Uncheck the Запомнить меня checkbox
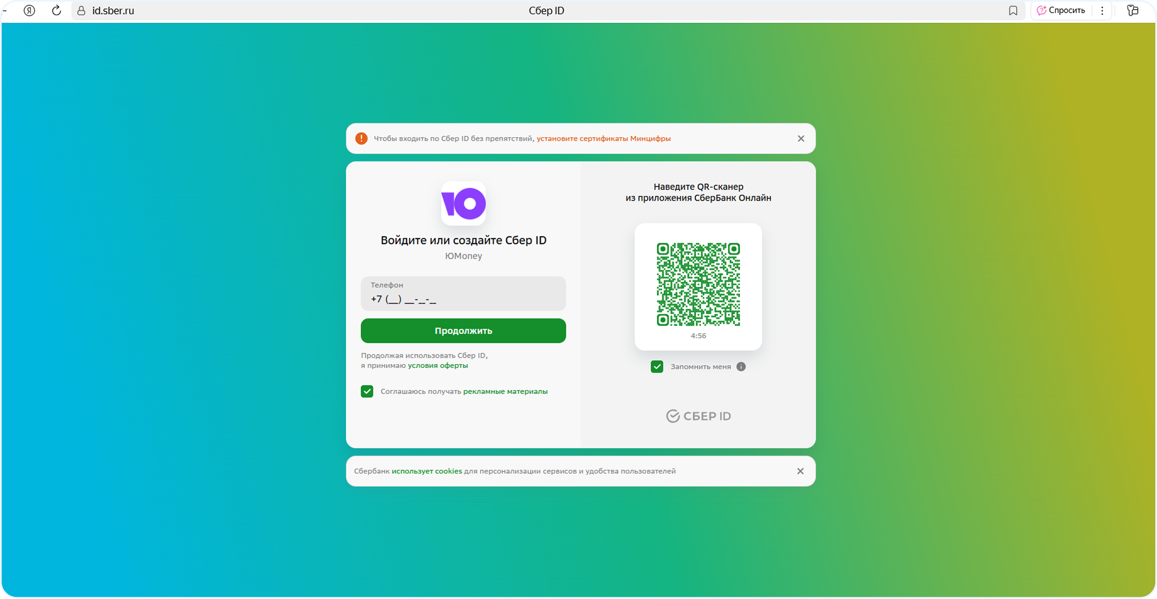This screenshot has width=1157, height=599. (x=657, y=366)
